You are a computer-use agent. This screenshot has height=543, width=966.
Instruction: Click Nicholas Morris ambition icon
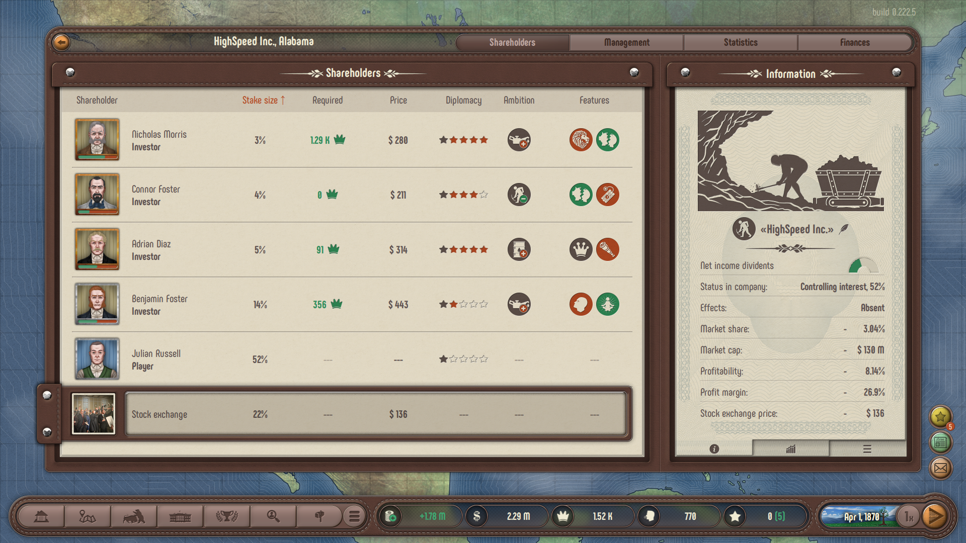pyautogui.click(x=519, y=140)
